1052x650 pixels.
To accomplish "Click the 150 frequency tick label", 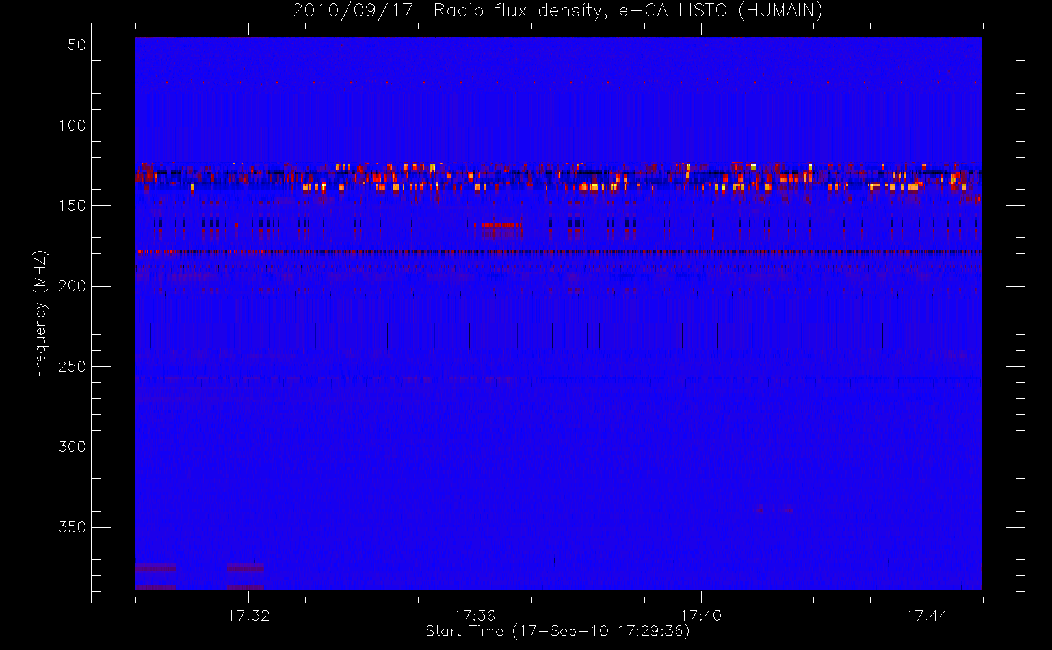I will tap(72, 205).
